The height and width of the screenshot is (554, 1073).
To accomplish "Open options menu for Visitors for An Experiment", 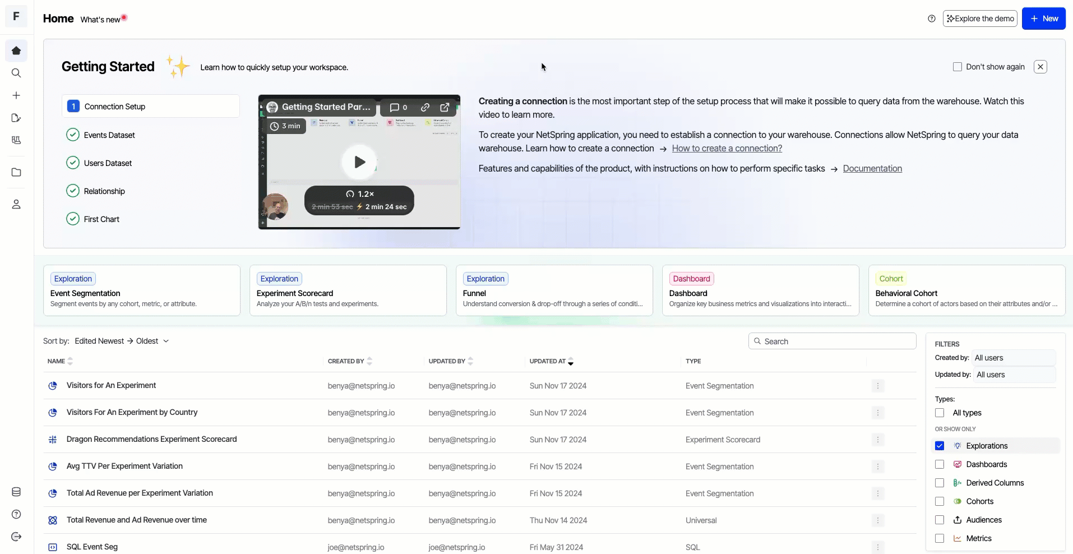I will tap(878, 386).
